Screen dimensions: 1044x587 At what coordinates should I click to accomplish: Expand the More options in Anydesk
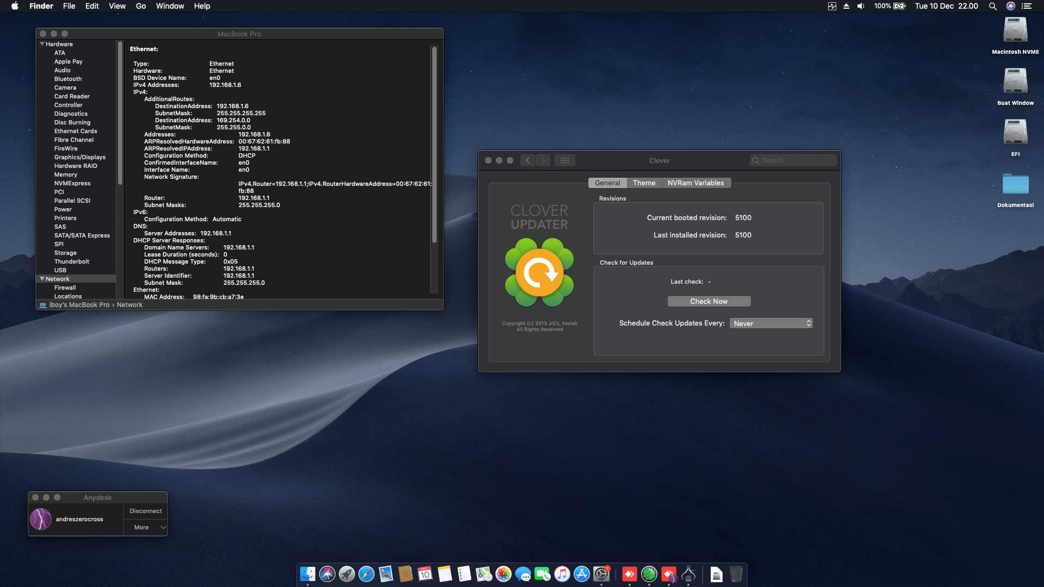(145, 527)
